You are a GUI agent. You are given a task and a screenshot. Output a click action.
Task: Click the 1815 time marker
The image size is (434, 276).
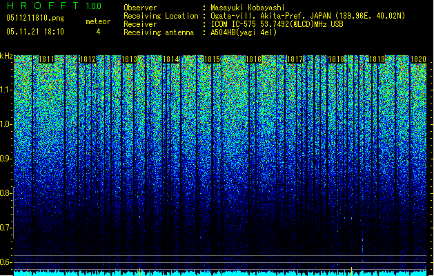(212, 59)
